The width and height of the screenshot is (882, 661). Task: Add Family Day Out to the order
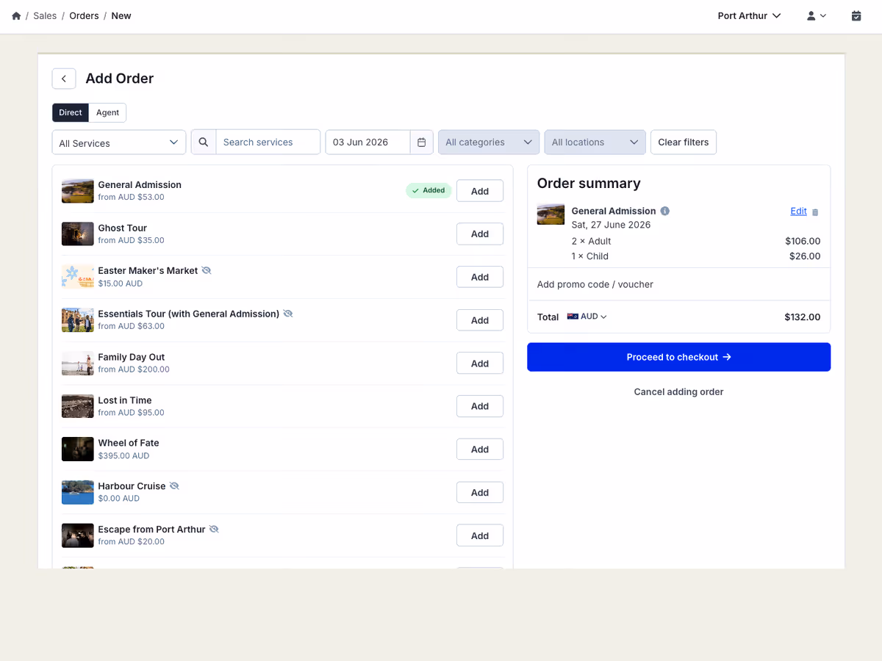[480, 363]
